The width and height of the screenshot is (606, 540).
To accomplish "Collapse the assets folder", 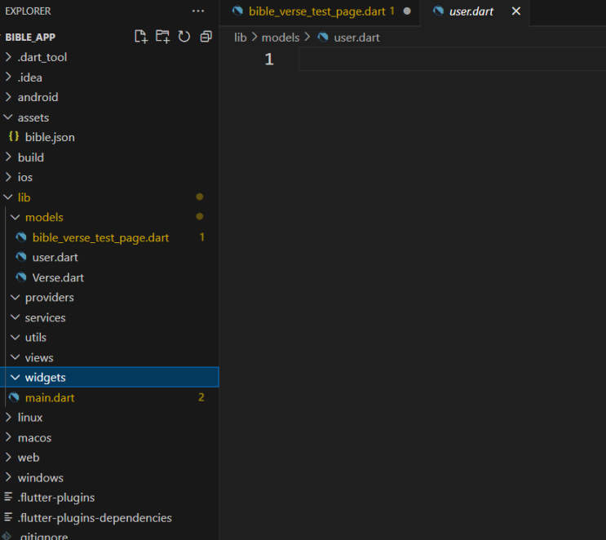I will click(110, 117).
